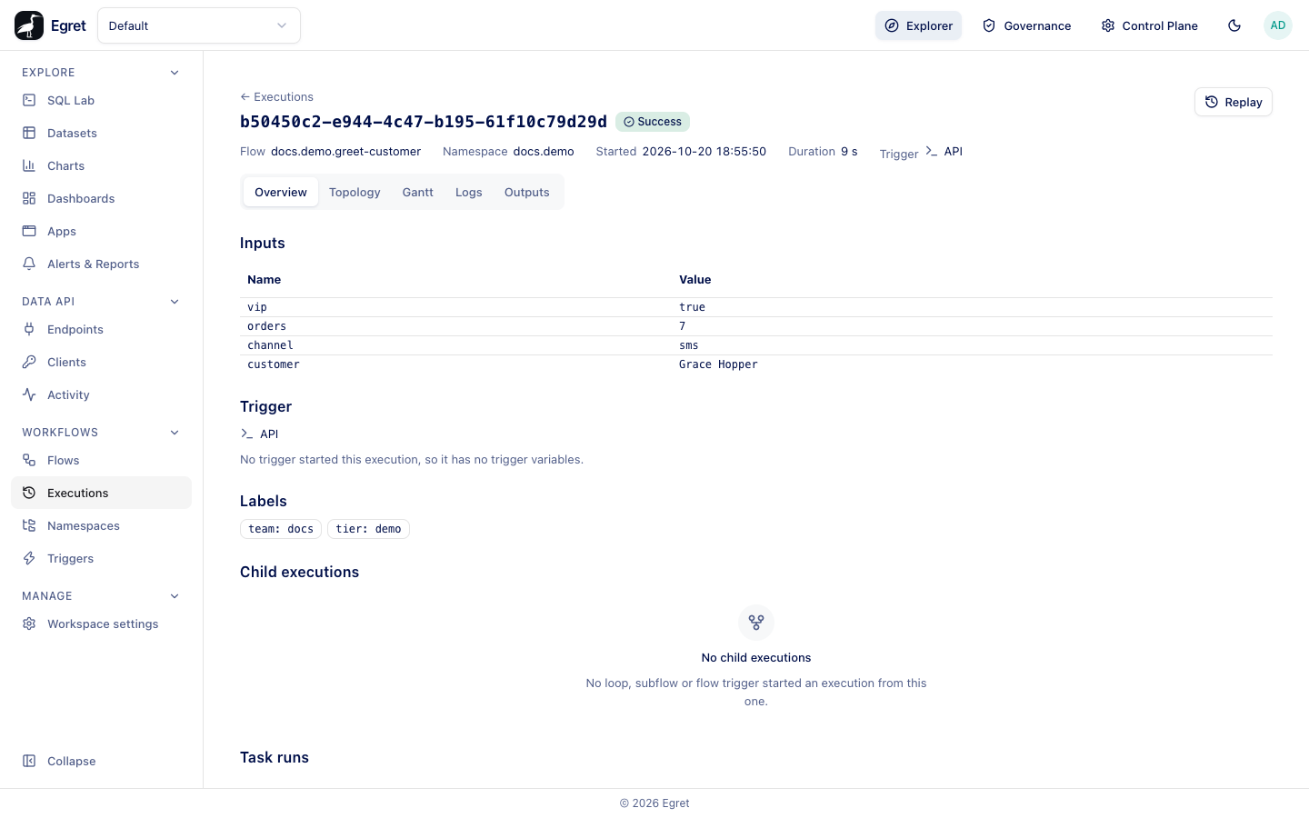This screenshot has width=1309, height=818.
Task: Select the Grace Hopper customer value
Action: pyautogui.click(x=718, y=364)
